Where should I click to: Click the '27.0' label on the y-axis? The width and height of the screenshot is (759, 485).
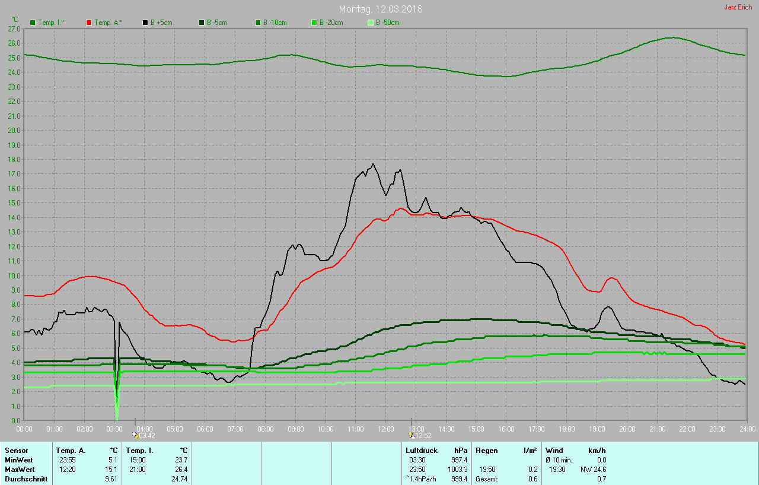click(x=15, y=28)
